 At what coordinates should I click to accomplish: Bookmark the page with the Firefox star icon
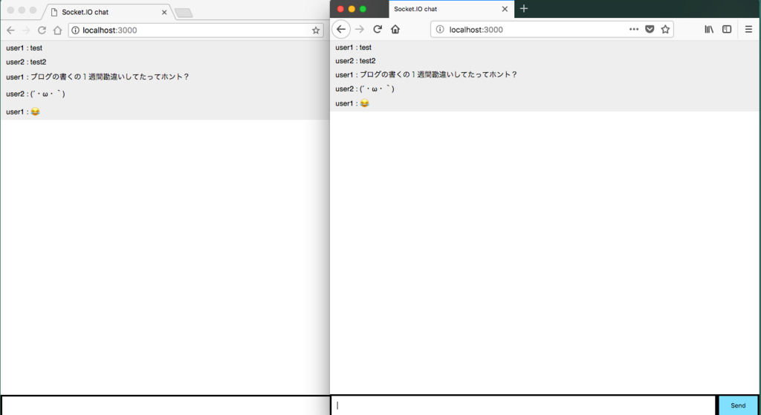[x=665, y=29]
